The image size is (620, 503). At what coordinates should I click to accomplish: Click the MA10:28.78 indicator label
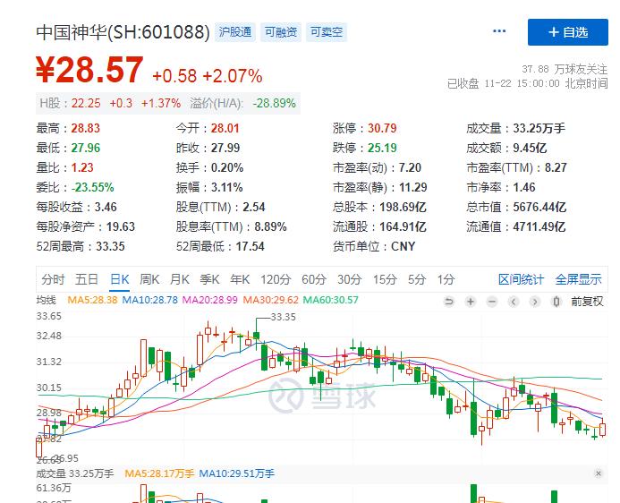150,300
